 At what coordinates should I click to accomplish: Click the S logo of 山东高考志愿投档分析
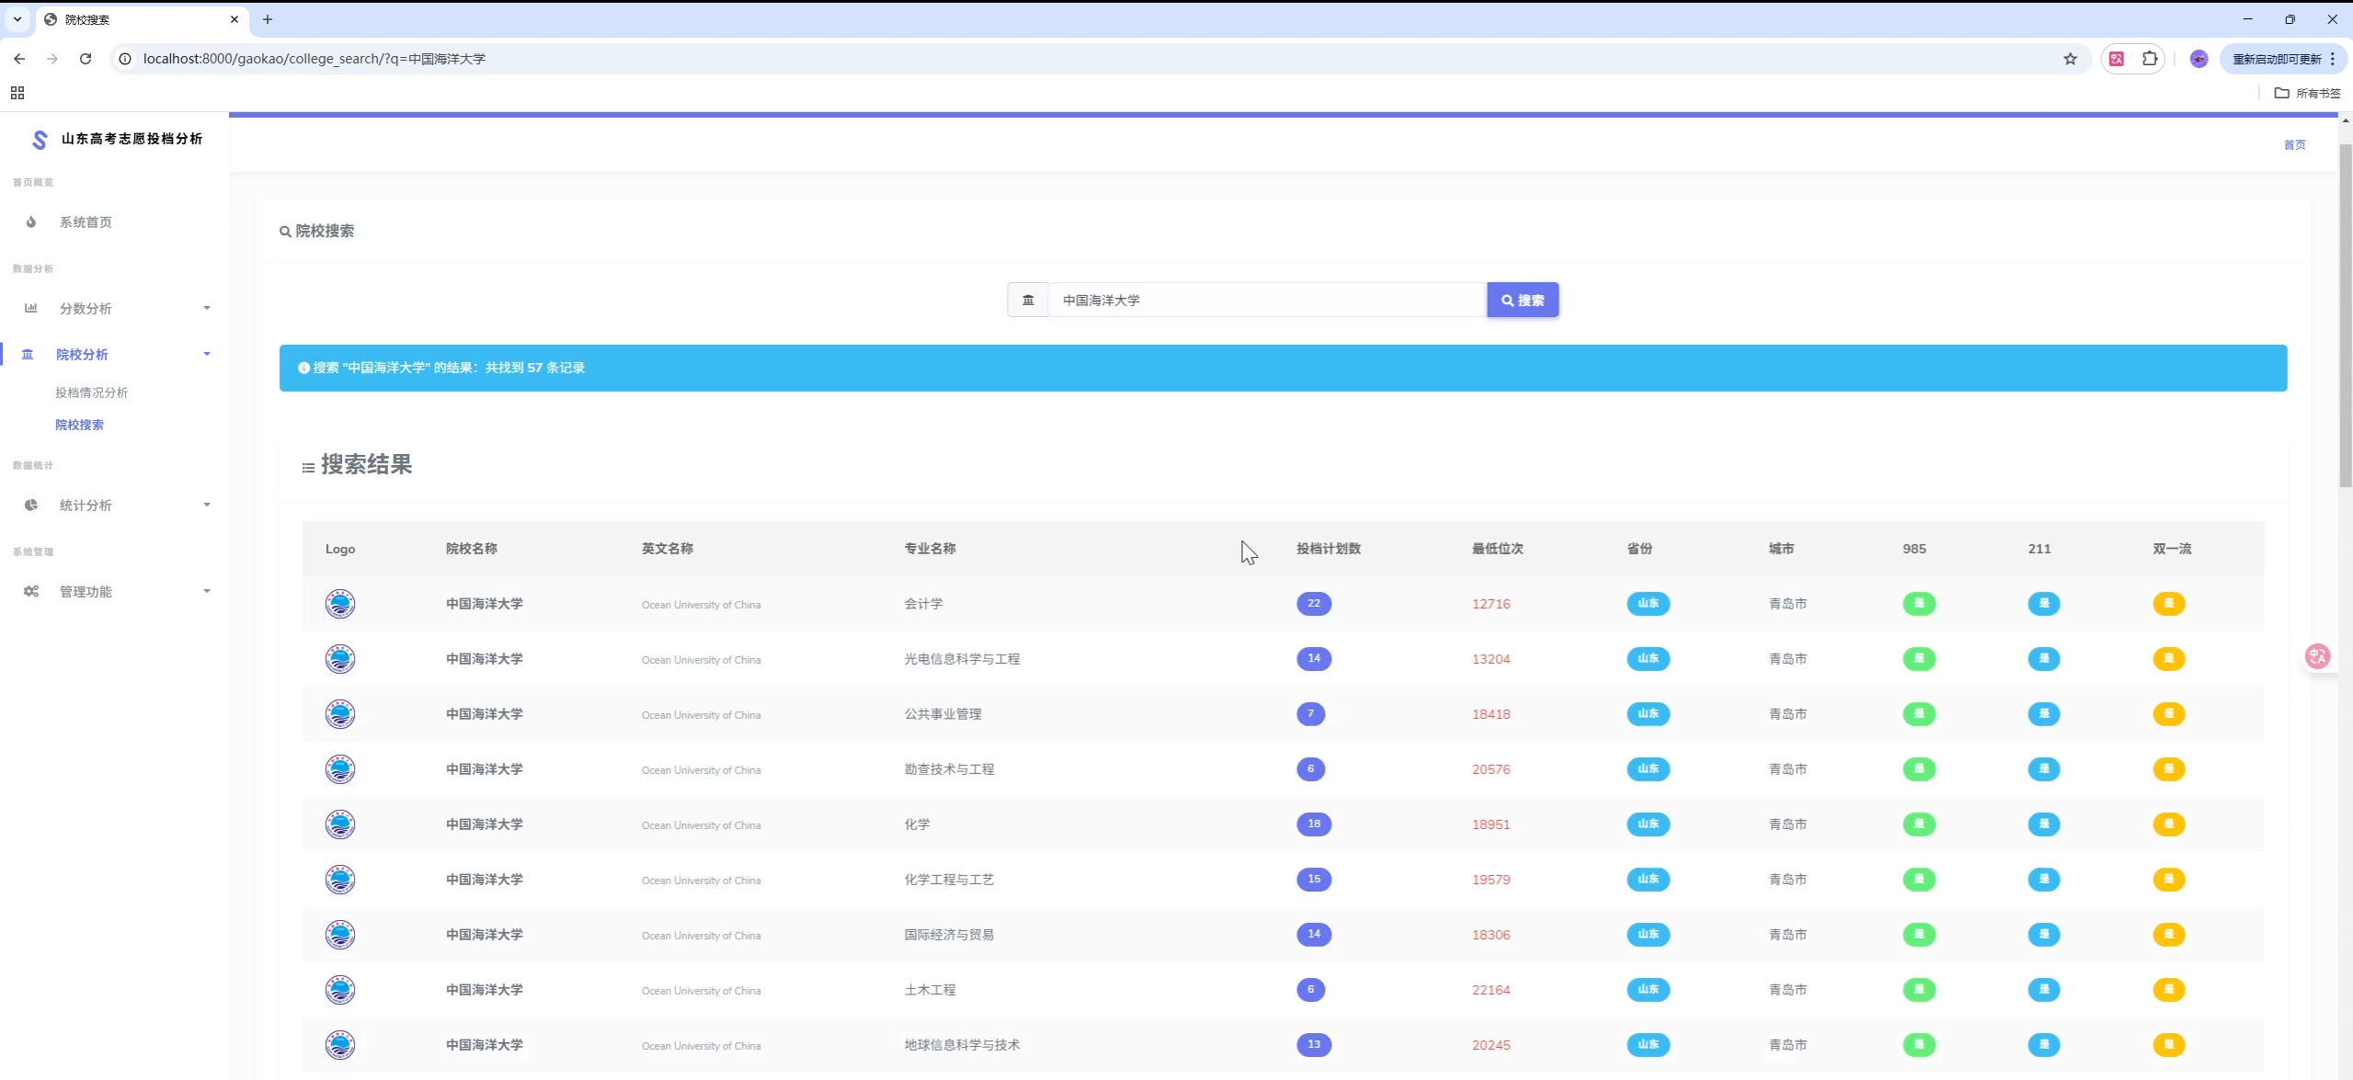tap(40, 139)
